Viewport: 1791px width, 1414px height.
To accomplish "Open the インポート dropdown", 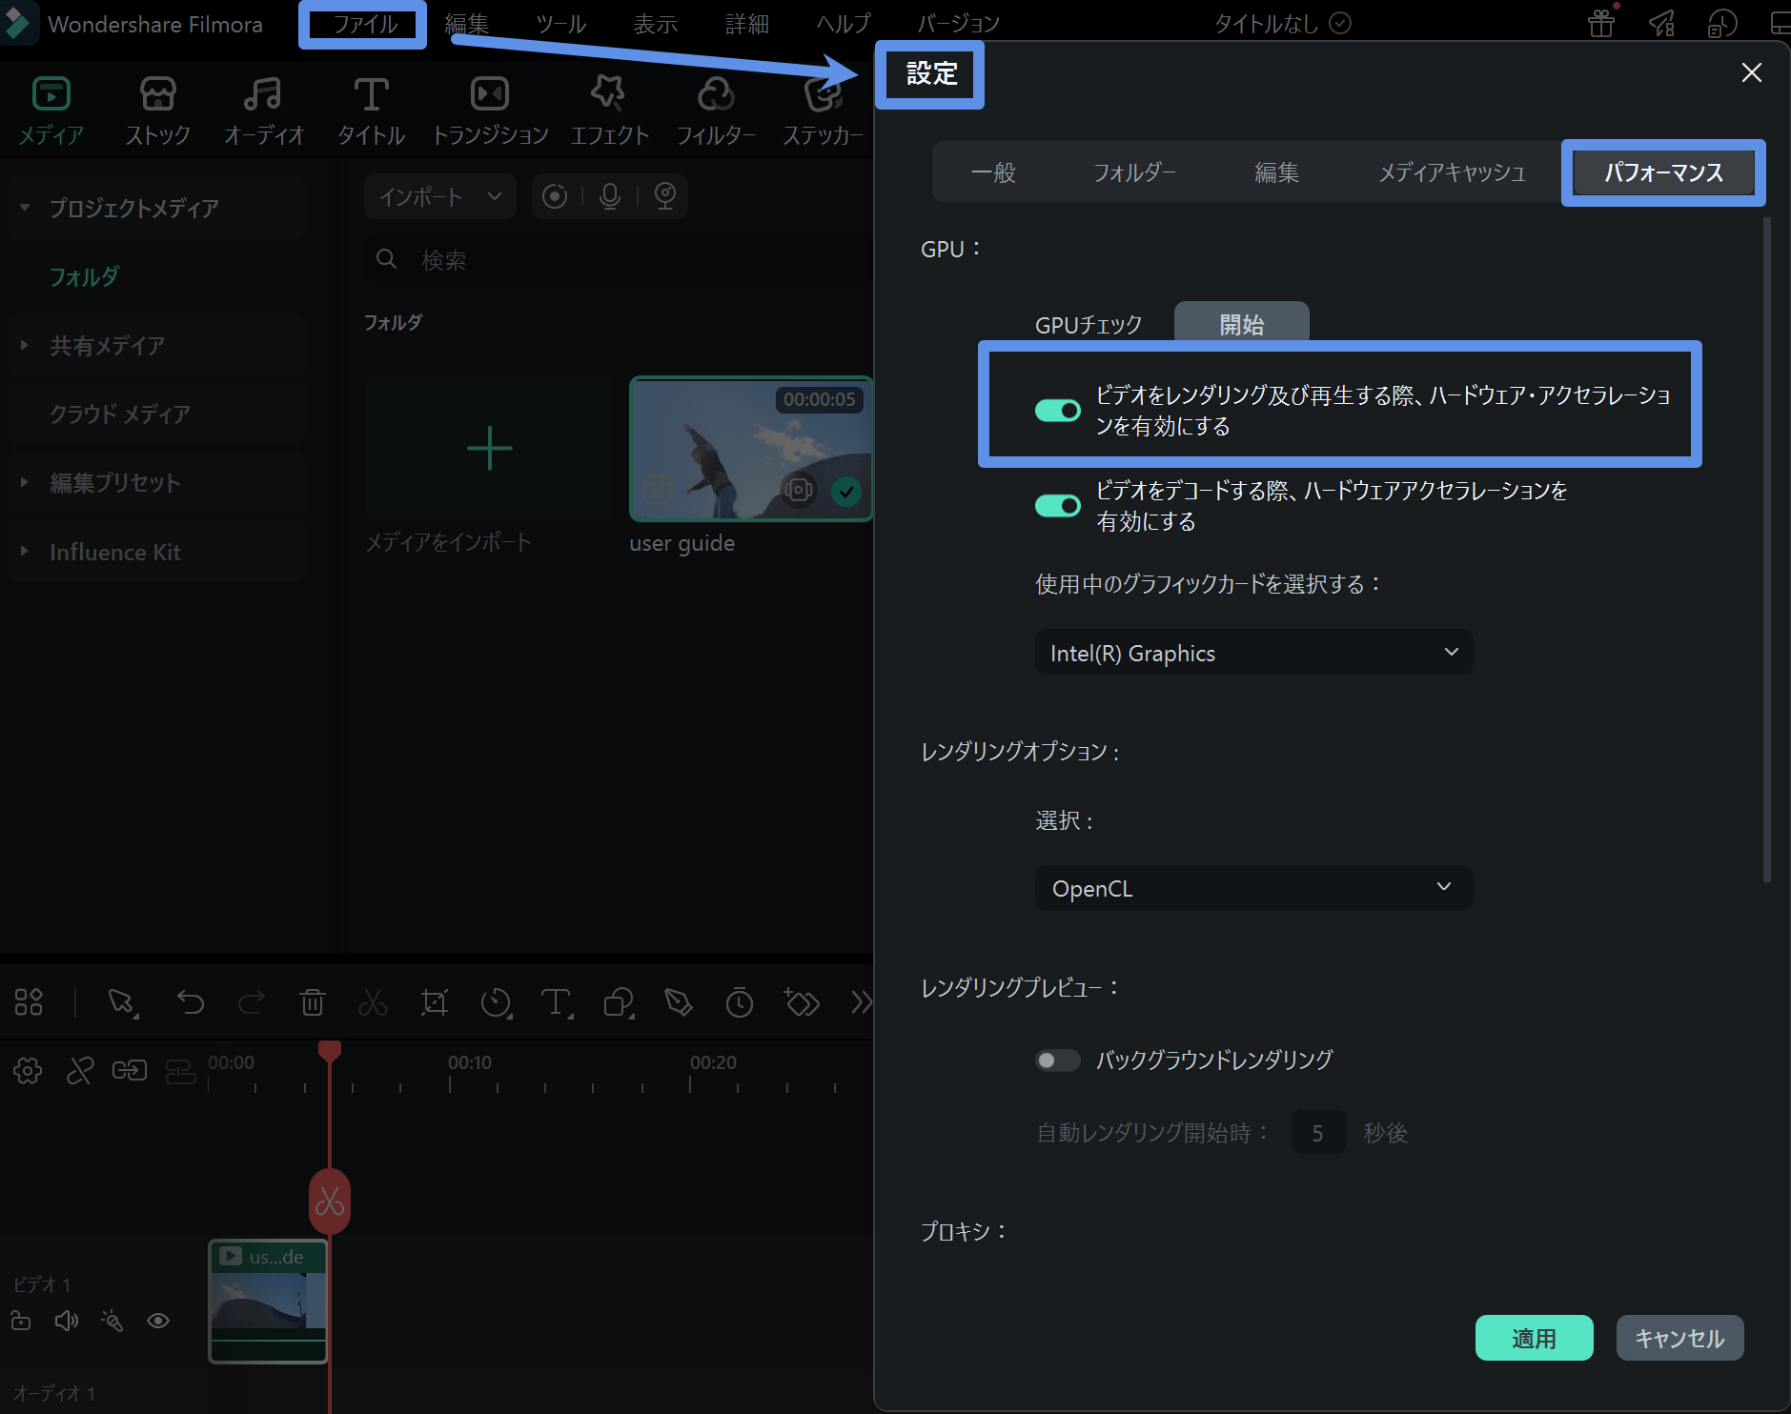I will (x=440, y=196).
